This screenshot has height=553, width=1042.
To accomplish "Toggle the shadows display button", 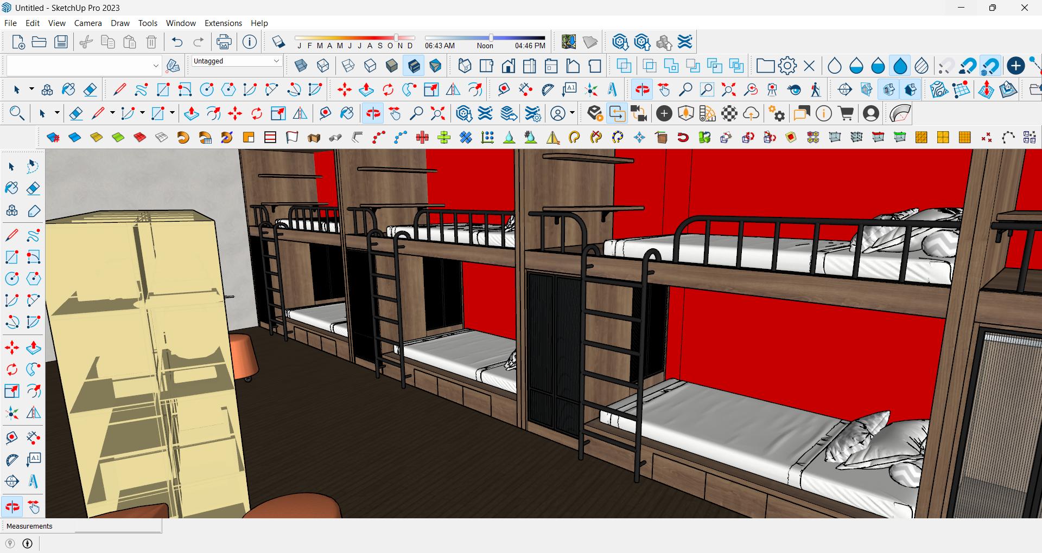I will click(x=278, y=42).
